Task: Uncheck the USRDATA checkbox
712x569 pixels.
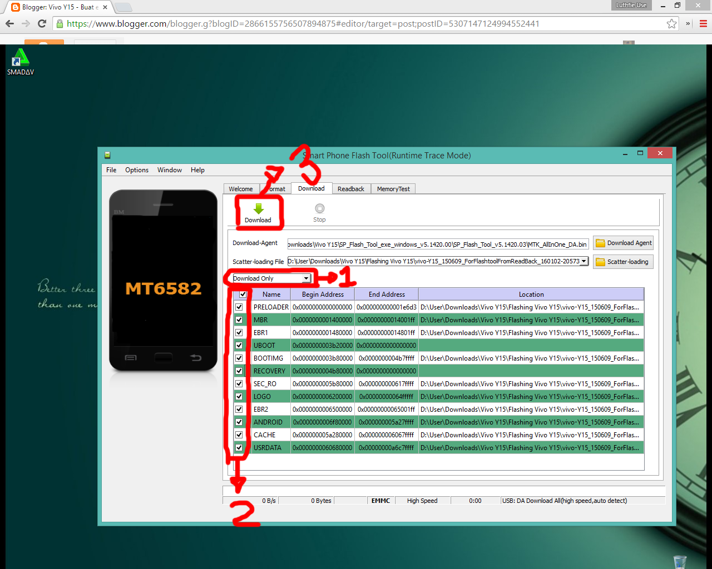Action: pos(239,448)
